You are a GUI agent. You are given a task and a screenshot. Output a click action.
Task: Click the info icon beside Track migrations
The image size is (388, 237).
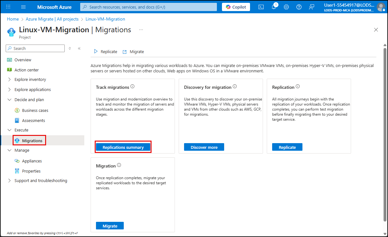[133, 87]
